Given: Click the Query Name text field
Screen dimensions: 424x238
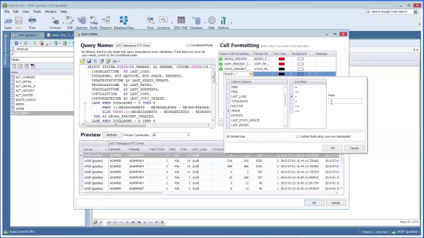Looking at the screenshot, I should (x=132, y=46).
